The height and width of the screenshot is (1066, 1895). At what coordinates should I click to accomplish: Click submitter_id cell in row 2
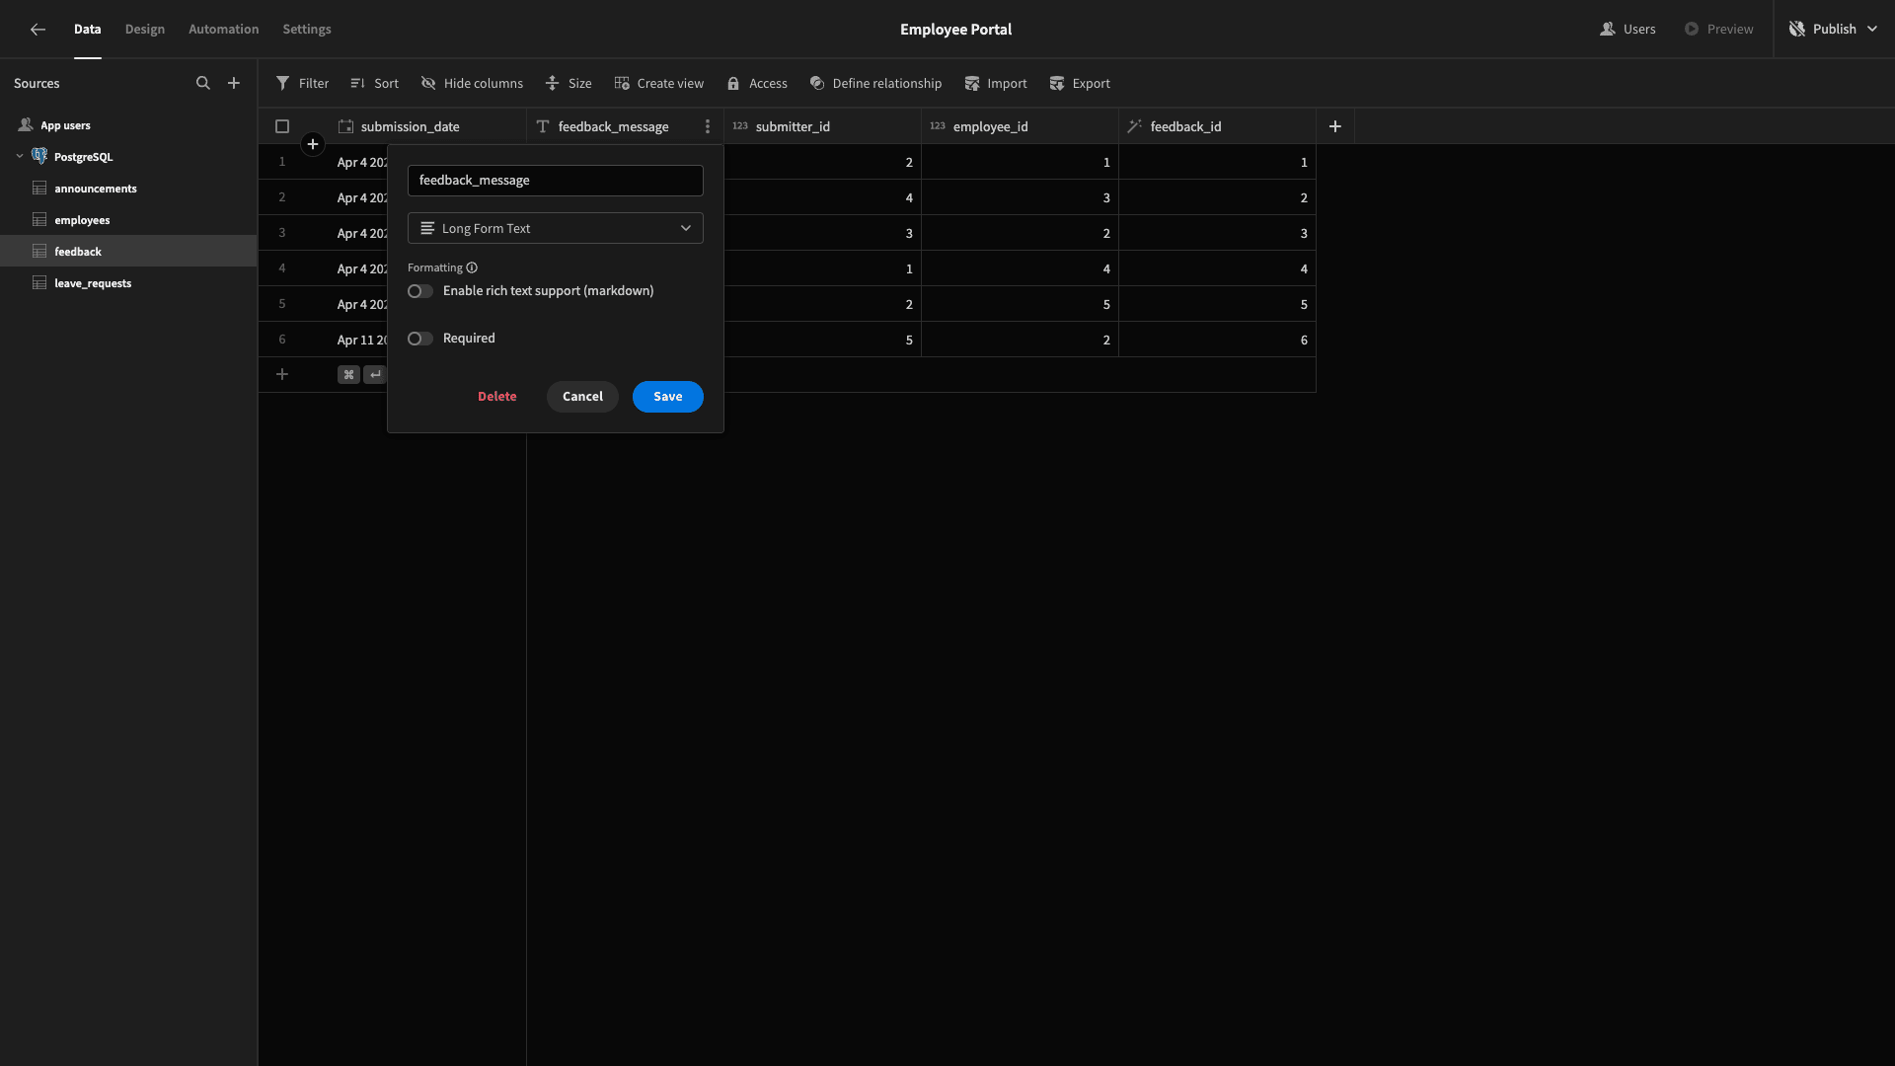click(822, 197)
